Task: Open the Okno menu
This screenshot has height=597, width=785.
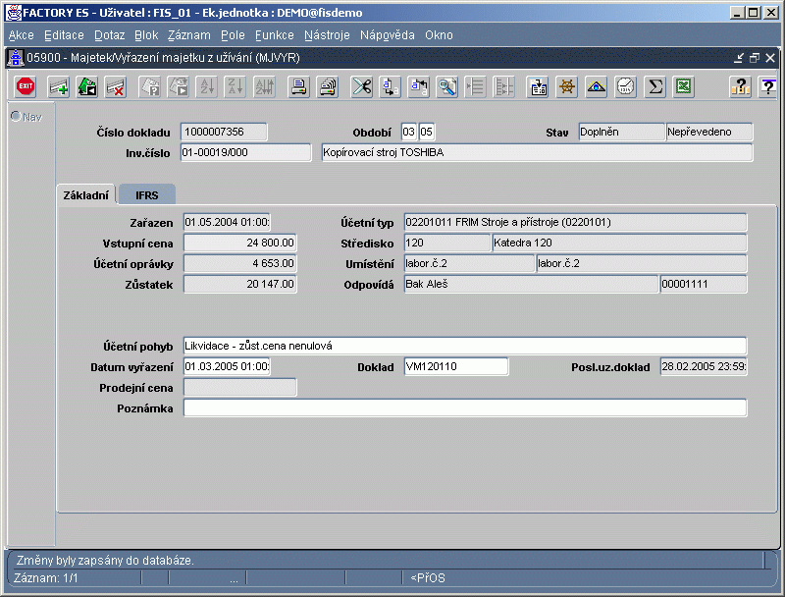Action: coord(439,35)
